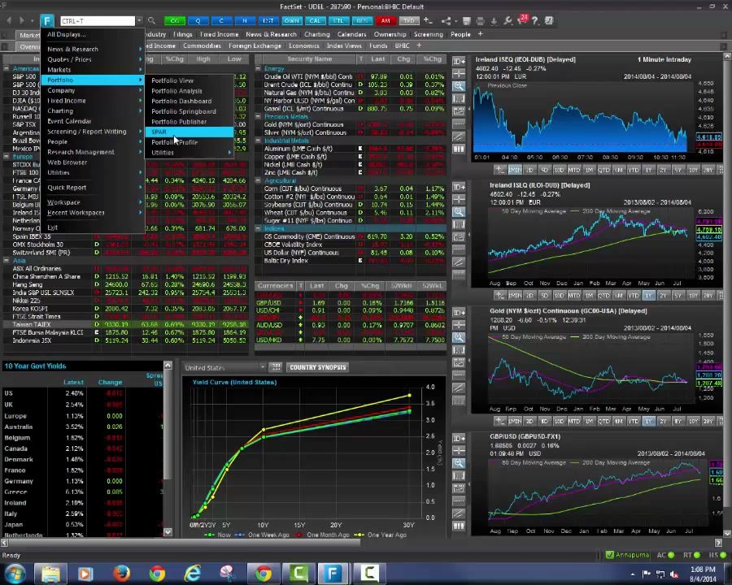Screen dimensions: 732x585
Task: Click the CAL toolbar shortcut
Action: click(x=315, y=20)
